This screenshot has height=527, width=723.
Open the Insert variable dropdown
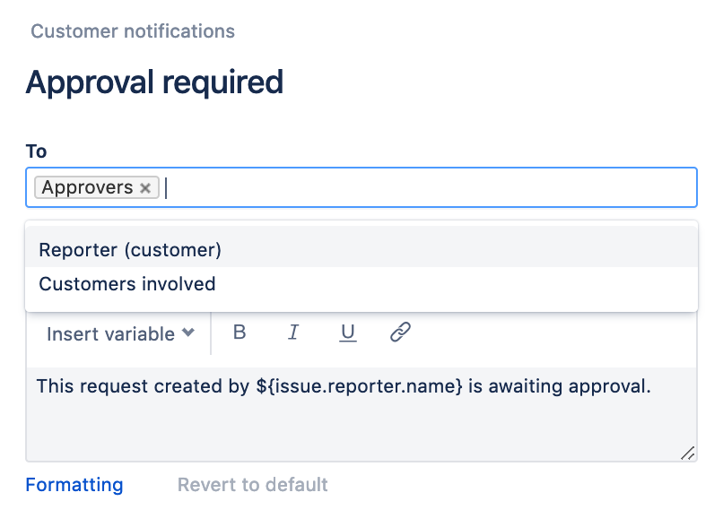pyautogui.click(x=110, y=333)
